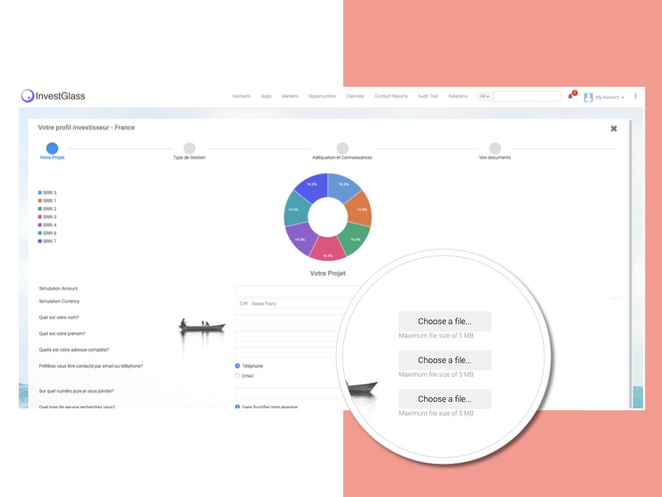The height and width of the screenshot is (497, 662).
Task: Open the vertical three-dot options menu
Action: tap(635, 96)
